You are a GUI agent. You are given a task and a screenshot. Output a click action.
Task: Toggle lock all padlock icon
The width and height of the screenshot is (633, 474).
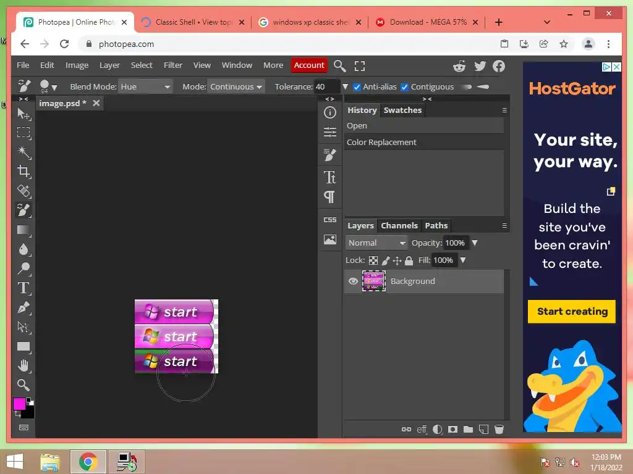(x=409, y=261)
